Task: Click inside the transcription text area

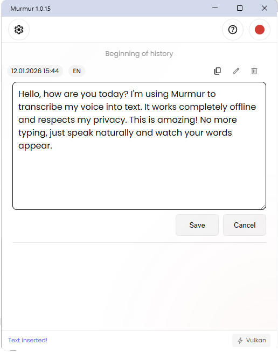Action: [139, 146]
